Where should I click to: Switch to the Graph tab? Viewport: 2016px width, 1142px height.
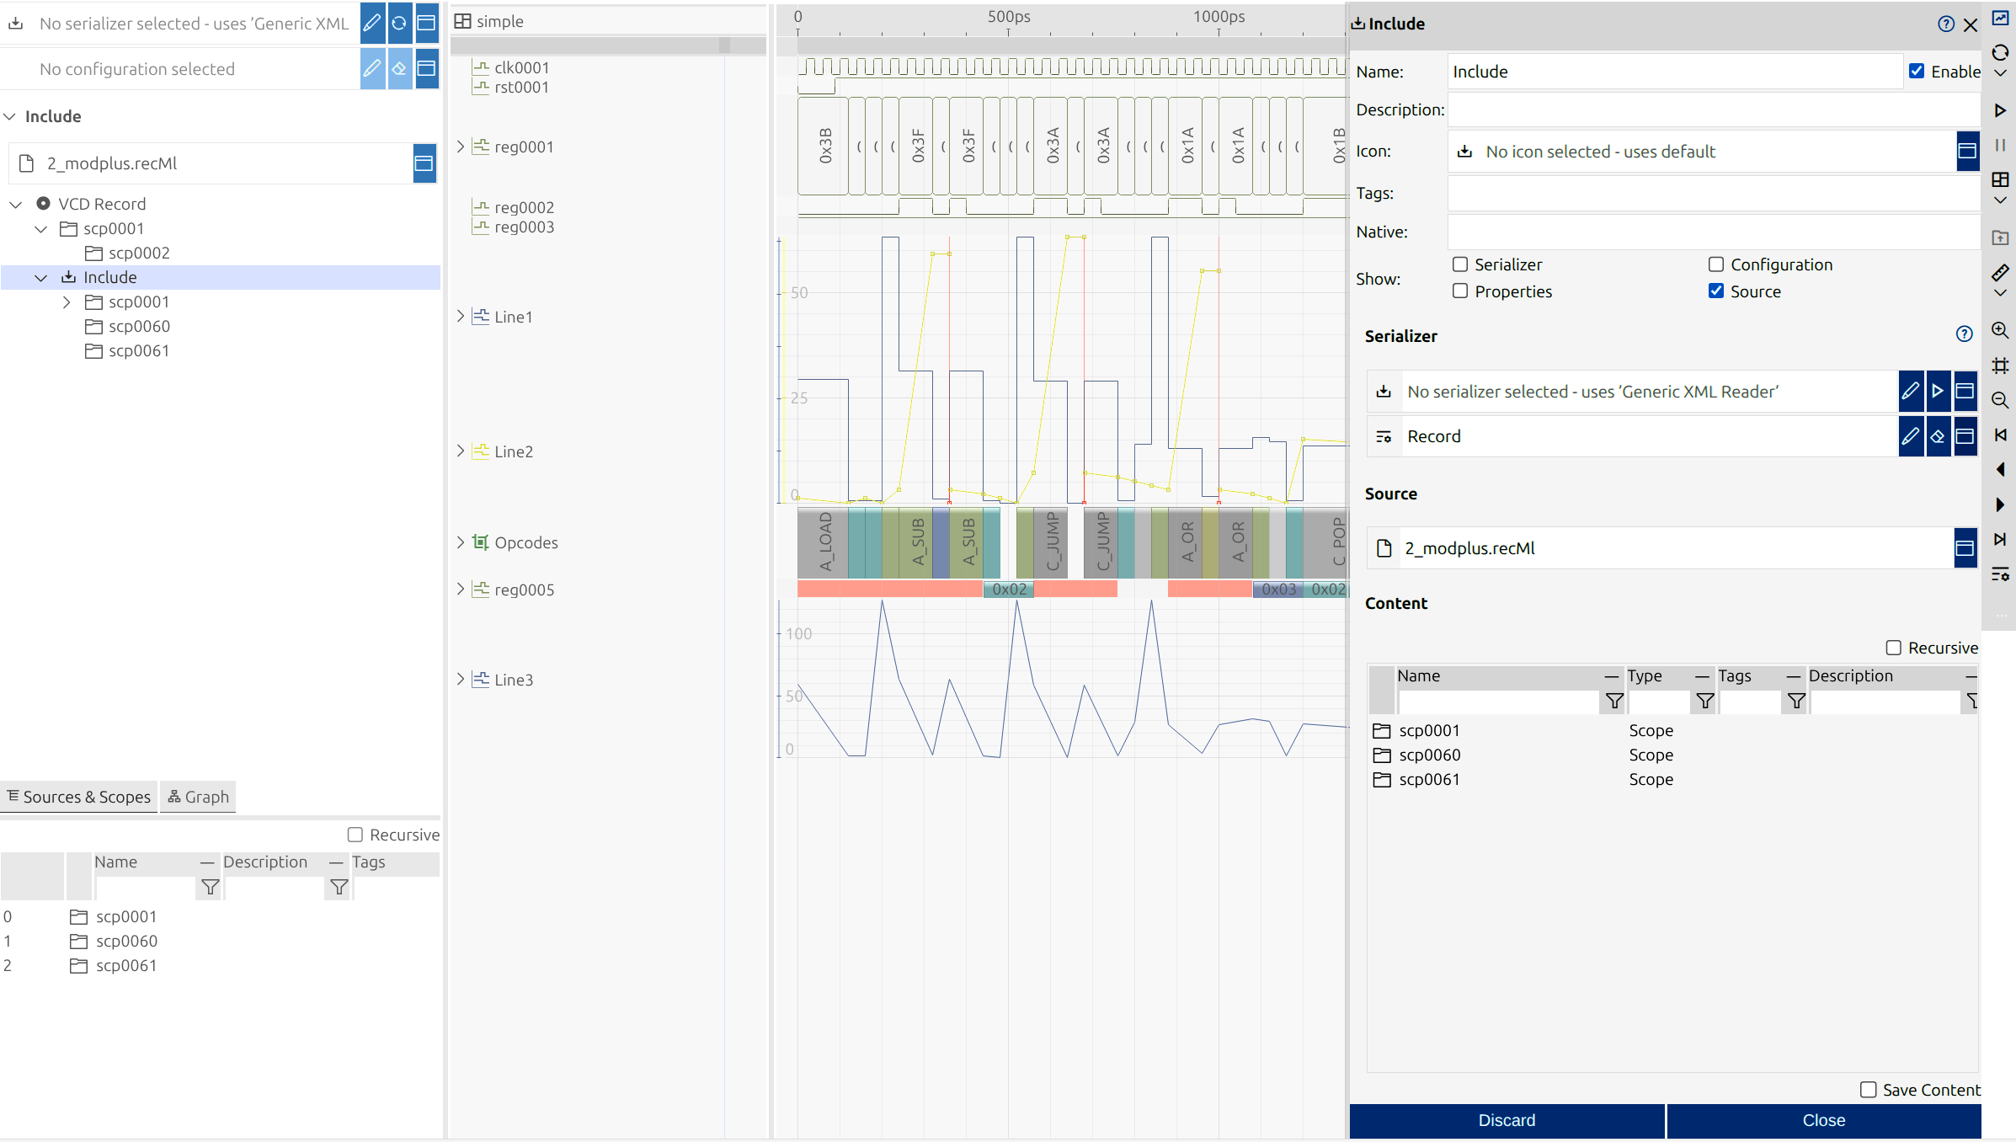(x=199, y=797)
